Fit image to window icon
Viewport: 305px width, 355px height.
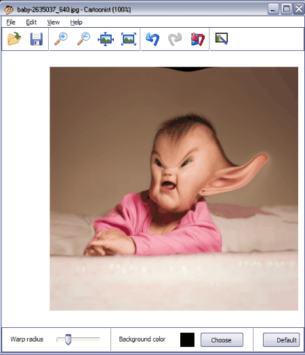tap(106, 39)
